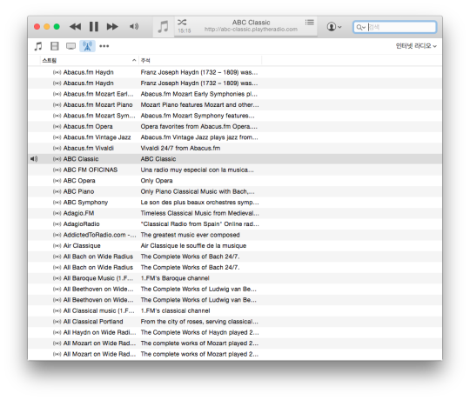
Task: Select the Abacus.fm Vivaldi stream
Action: click(x=235, y=148)
